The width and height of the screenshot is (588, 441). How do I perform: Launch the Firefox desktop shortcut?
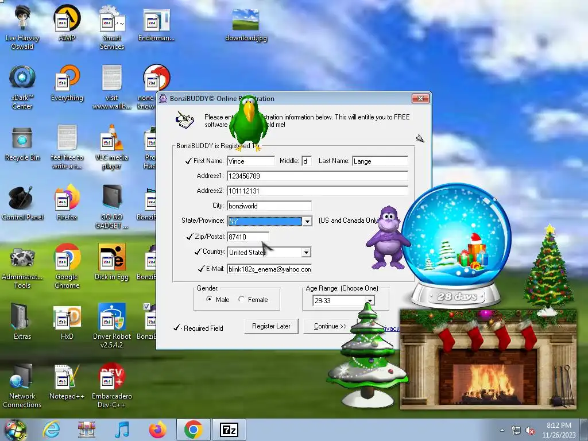tap(67, 203)
